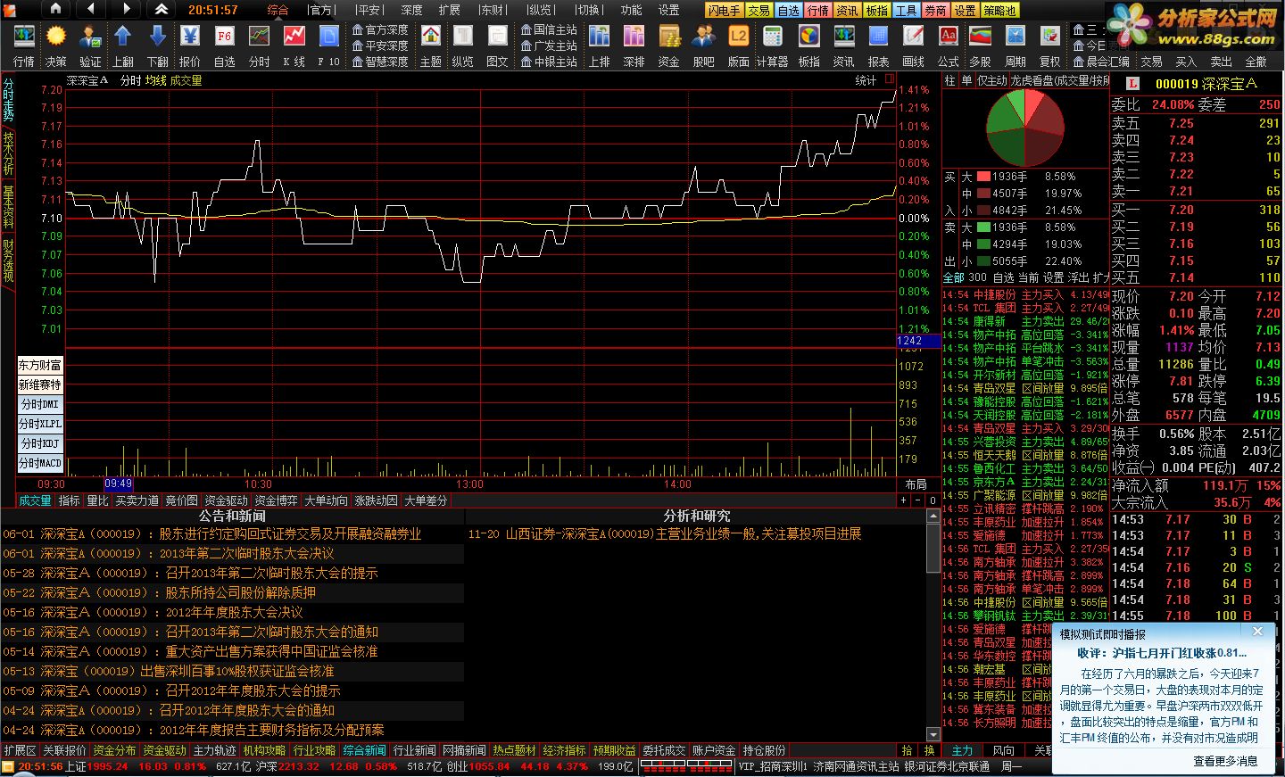This screenshot has width=1285, height=777.
Task: Click the home button in title bar
Action: [56, 9]
